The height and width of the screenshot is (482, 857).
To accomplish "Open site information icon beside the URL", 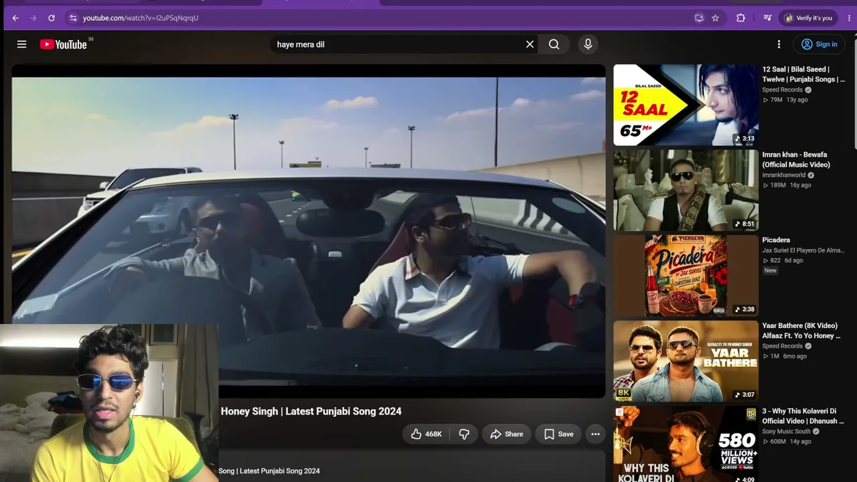I will (x=73, y=18).
